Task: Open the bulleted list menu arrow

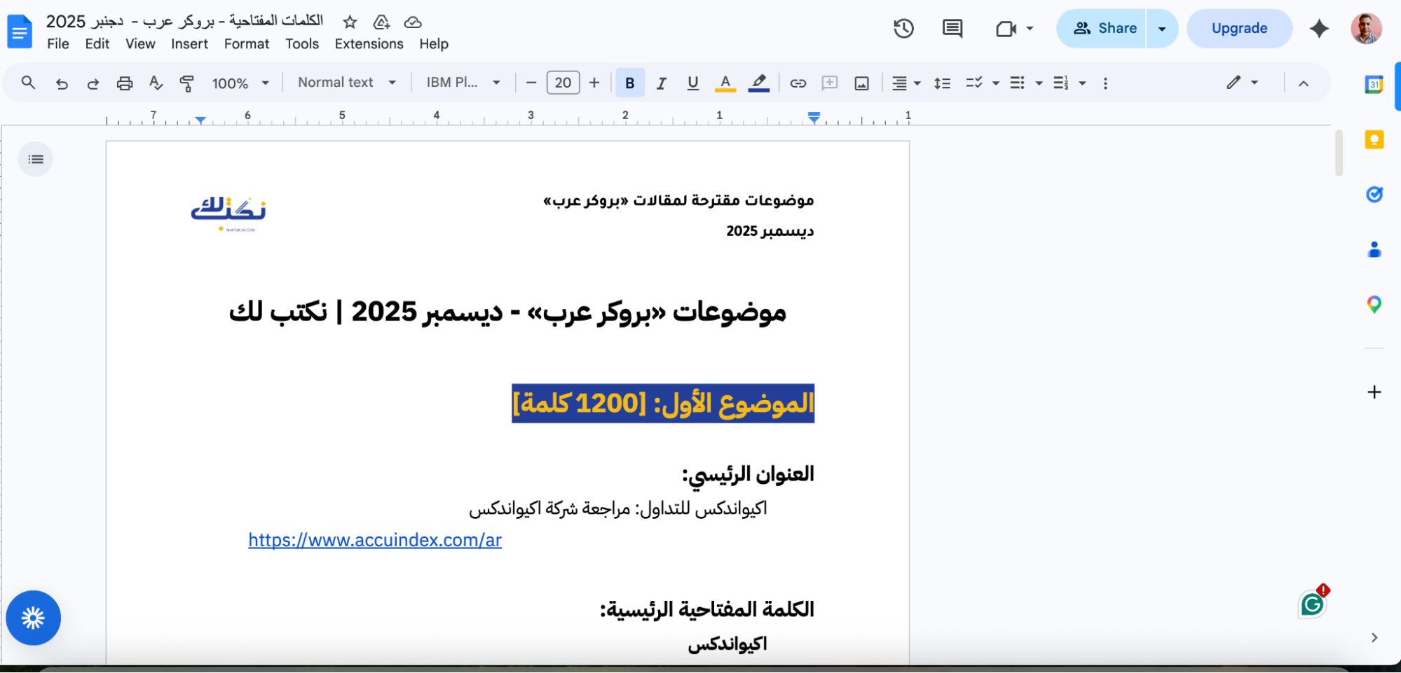Action: [x=1039, y=83]
